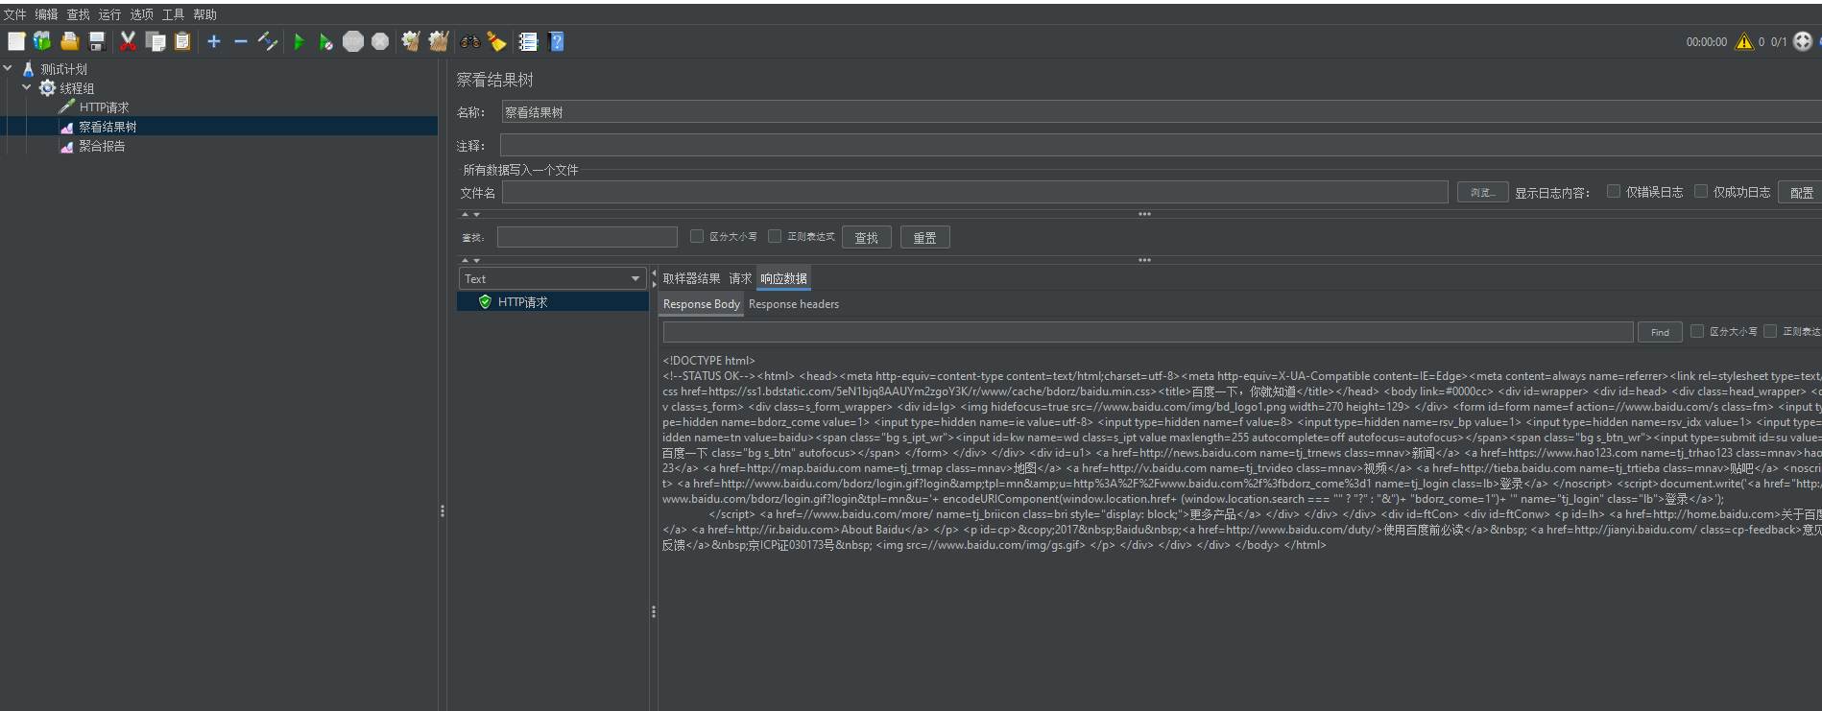Click the 文件名 input field
The width and height of the screenshot is (1822, 711).
point(974,192)
